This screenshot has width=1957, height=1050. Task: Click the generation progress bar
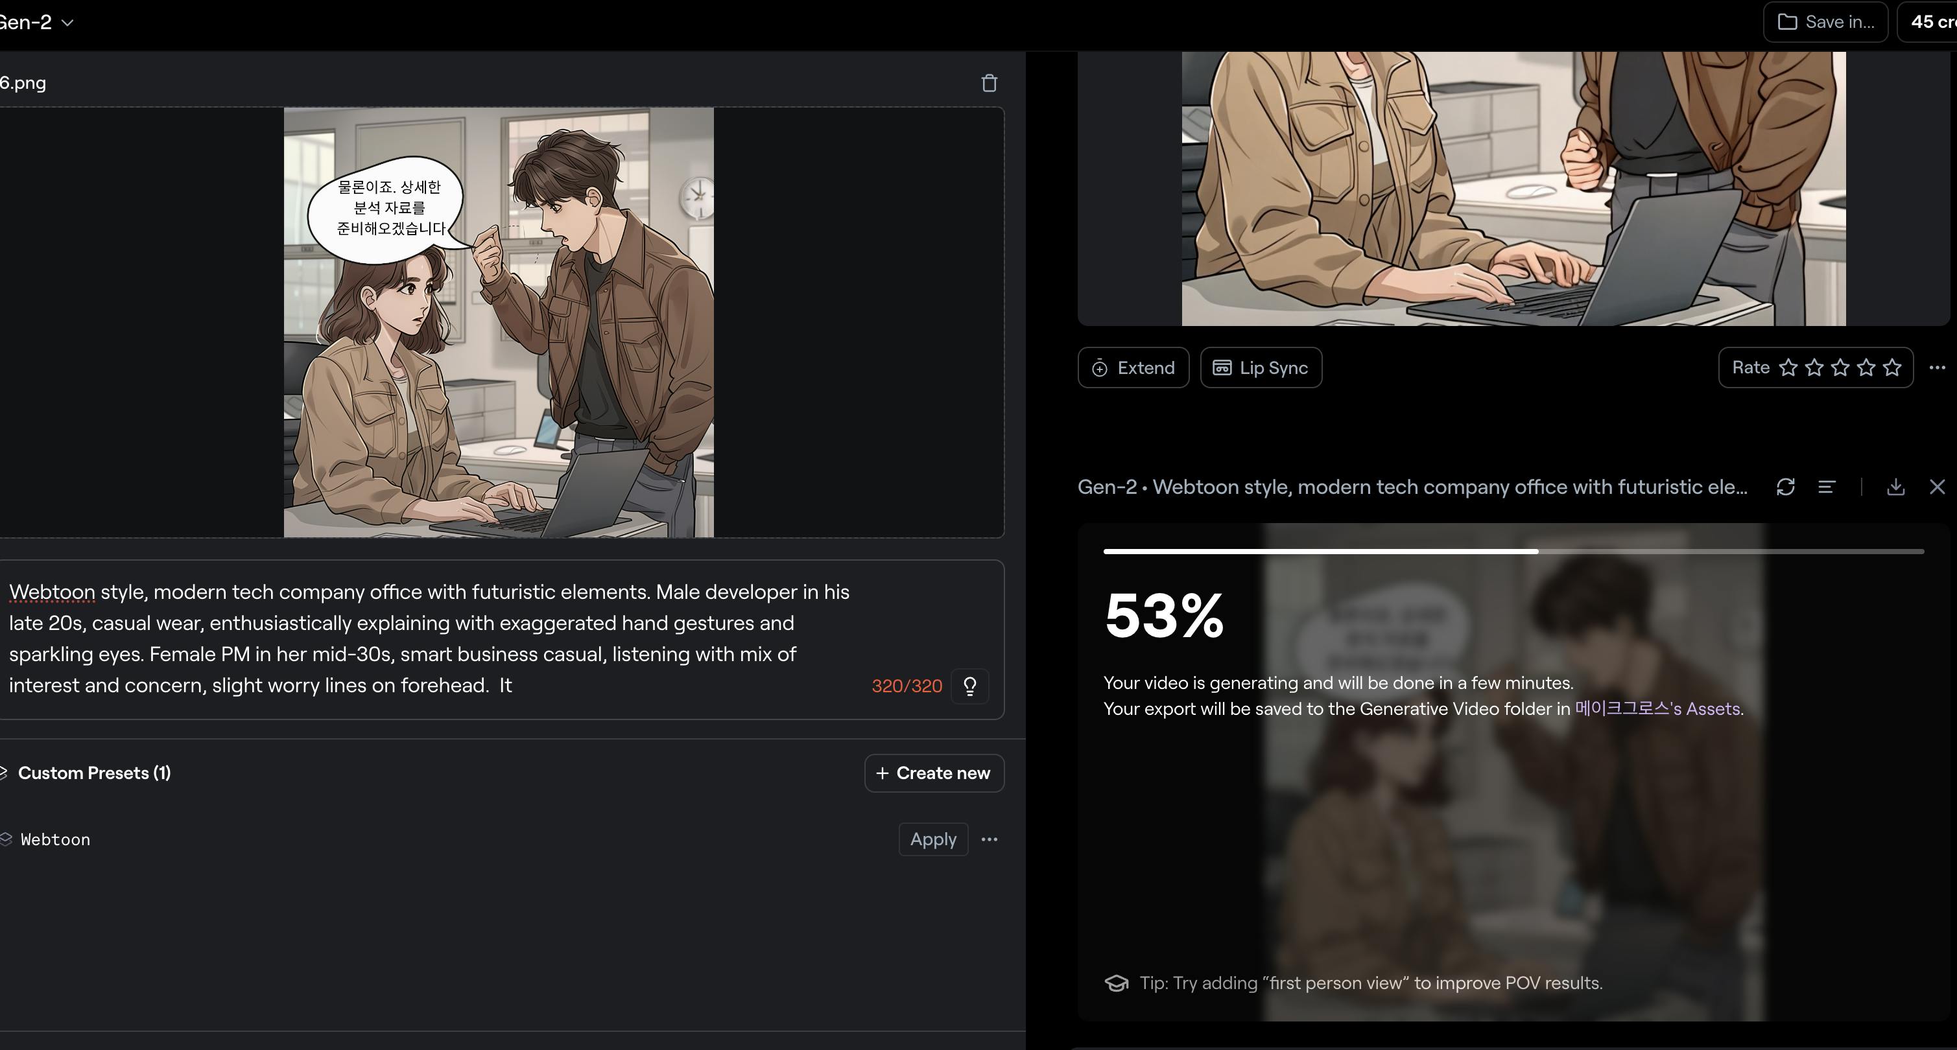pos(1513,551)
